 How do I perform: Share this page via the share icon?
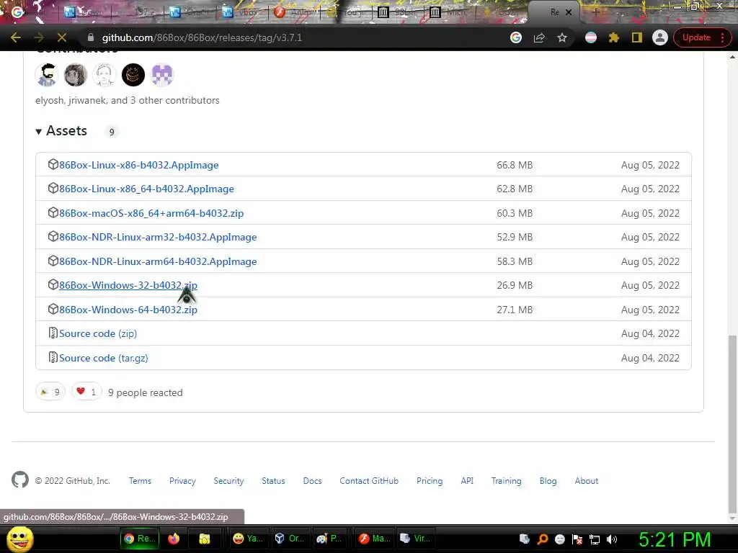tap(539, 37)
